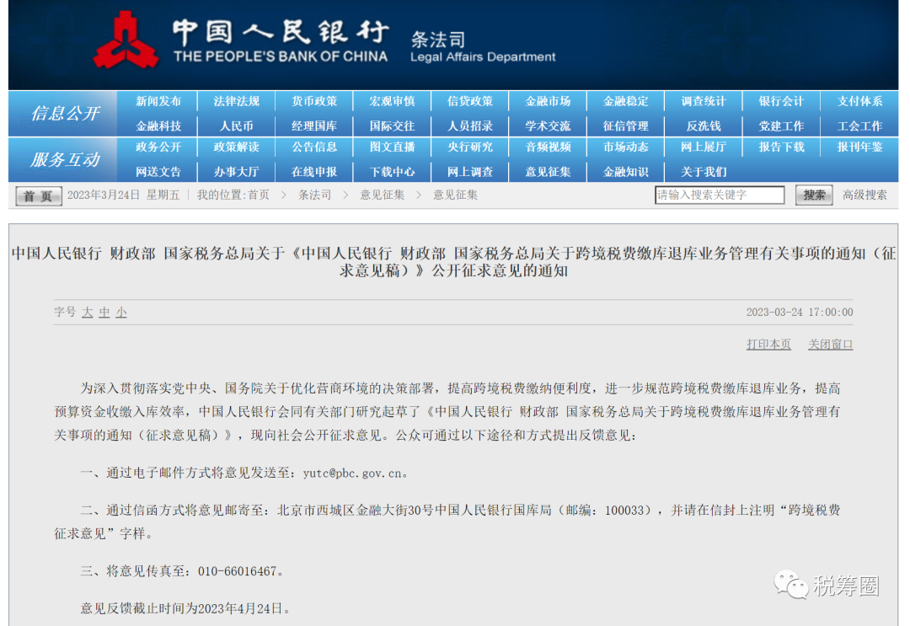This screenshot has width=910, height=626.
Task: Go to 下载中心
Action: coord(393,172)
